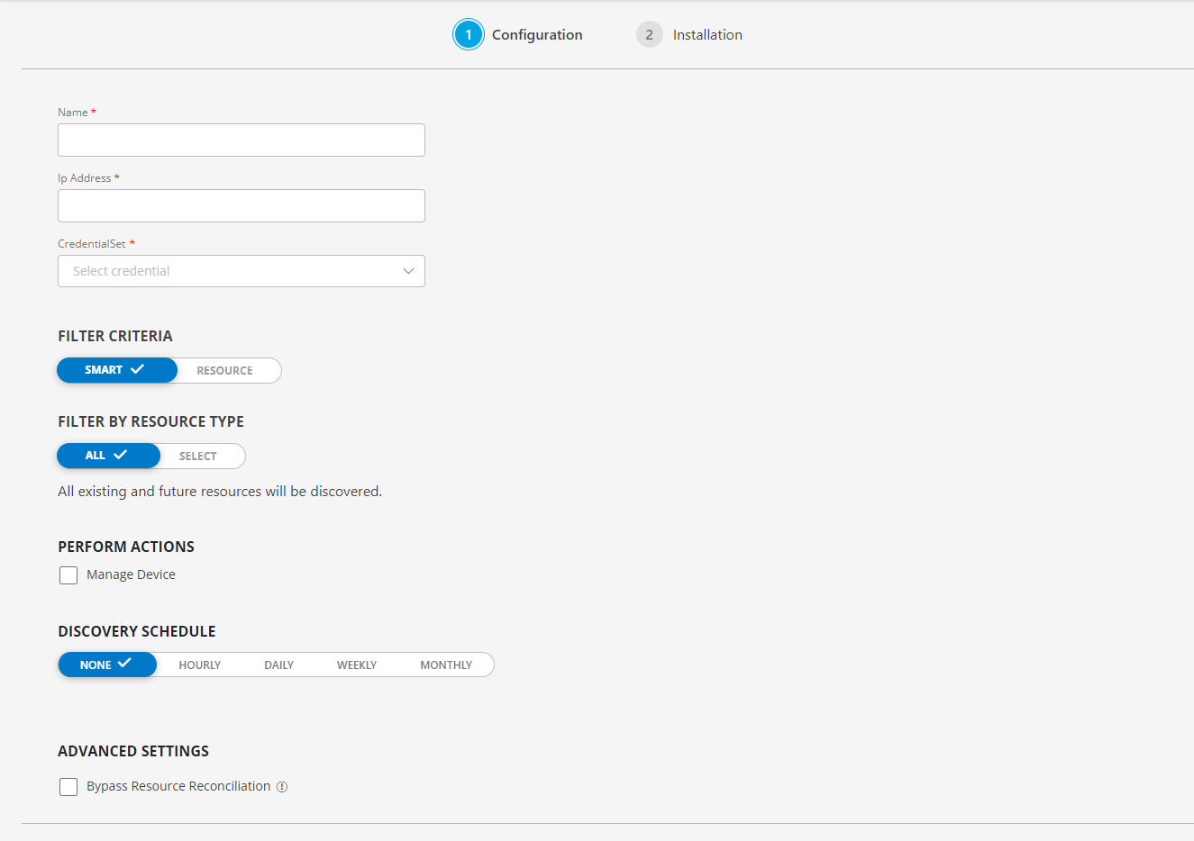
Task: Check the Bypass Resource Reconciliation option
Action: point(68,786)
